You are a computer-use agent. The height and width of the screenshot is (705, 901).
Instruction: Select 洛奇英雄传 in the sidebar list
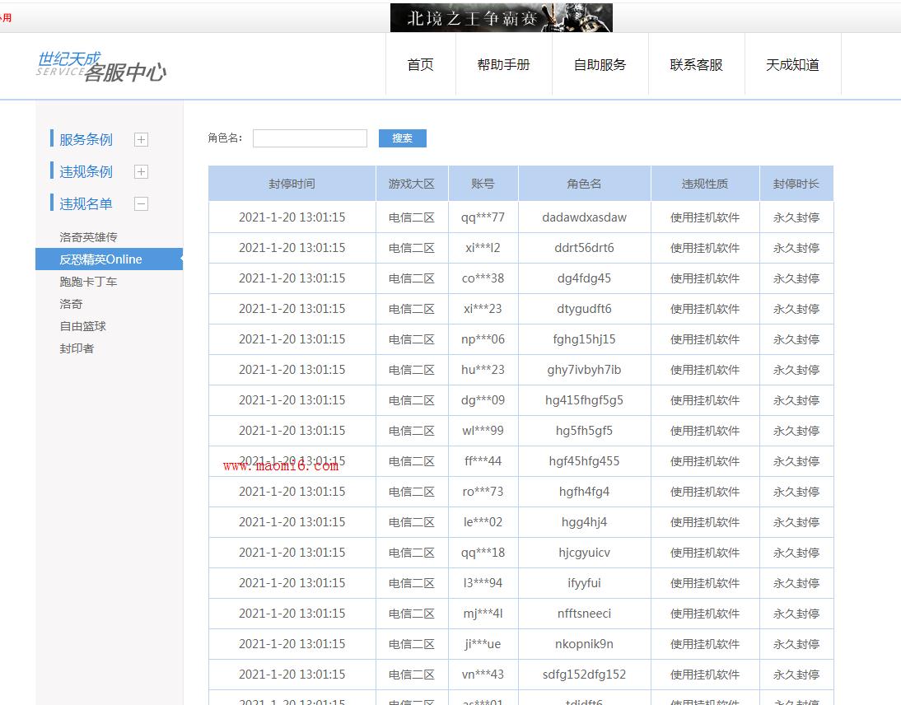(88, 236)
